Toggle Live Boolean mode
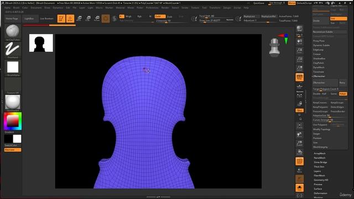The height and width of the screenshot is (199, 354). (46, 19)
